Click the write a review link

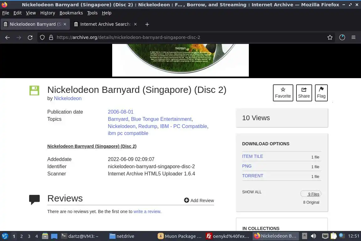147,212
